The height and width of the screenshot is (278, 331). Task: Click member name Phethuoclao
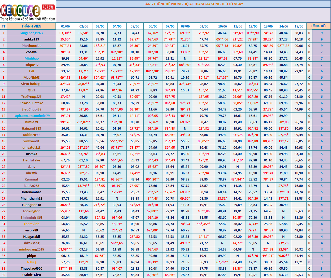coord(31,46)
